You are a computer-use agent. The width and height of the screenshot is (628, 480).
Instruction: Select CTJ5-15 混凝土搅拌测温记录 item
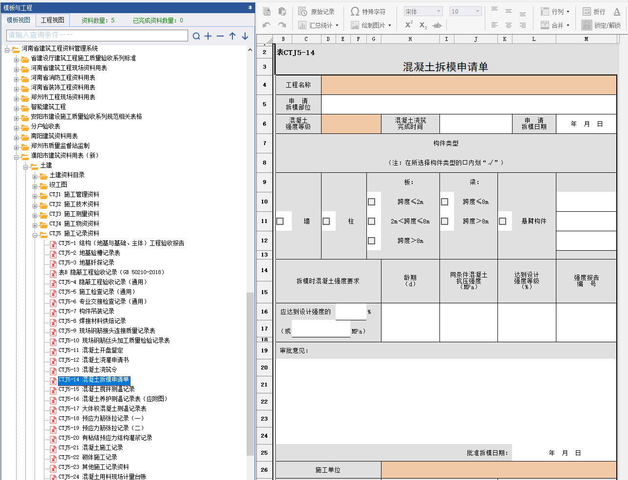click(96, 389)
